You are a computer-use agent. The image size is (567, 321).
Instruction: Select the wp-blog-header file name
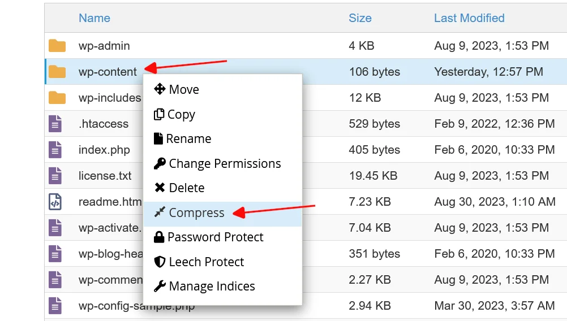(111, 254)
